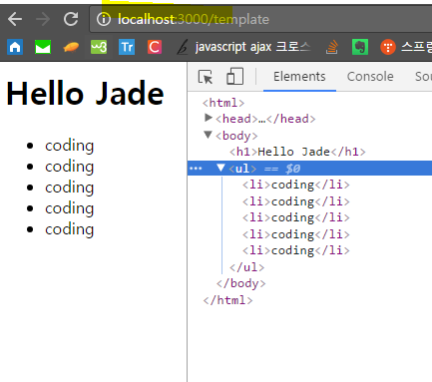Open the blue home bookmark icon
The height and width of the screenshot is (382, 432).
pos(15,47)
